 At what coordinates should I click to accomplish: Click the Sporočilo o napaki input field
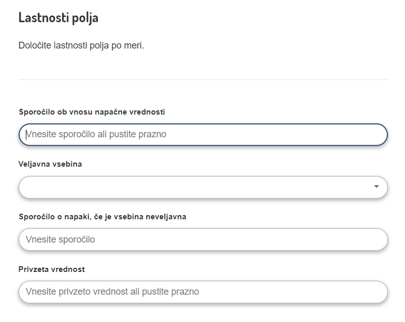pyautogui.click(x=202, y=239)
